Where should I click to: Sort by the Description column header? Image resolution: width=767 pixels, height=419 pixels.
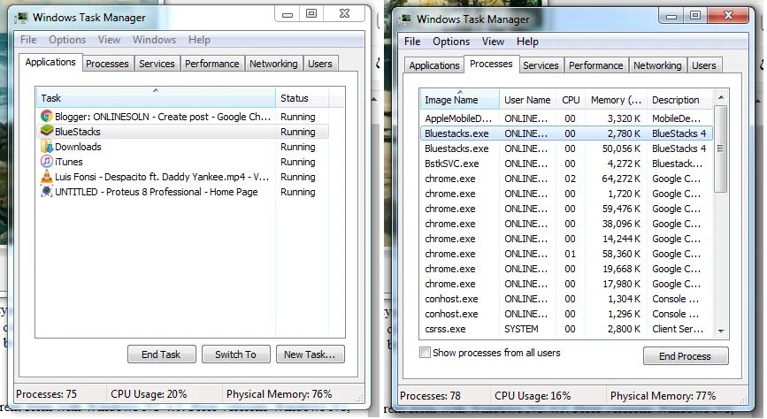(x=680, y=100)
